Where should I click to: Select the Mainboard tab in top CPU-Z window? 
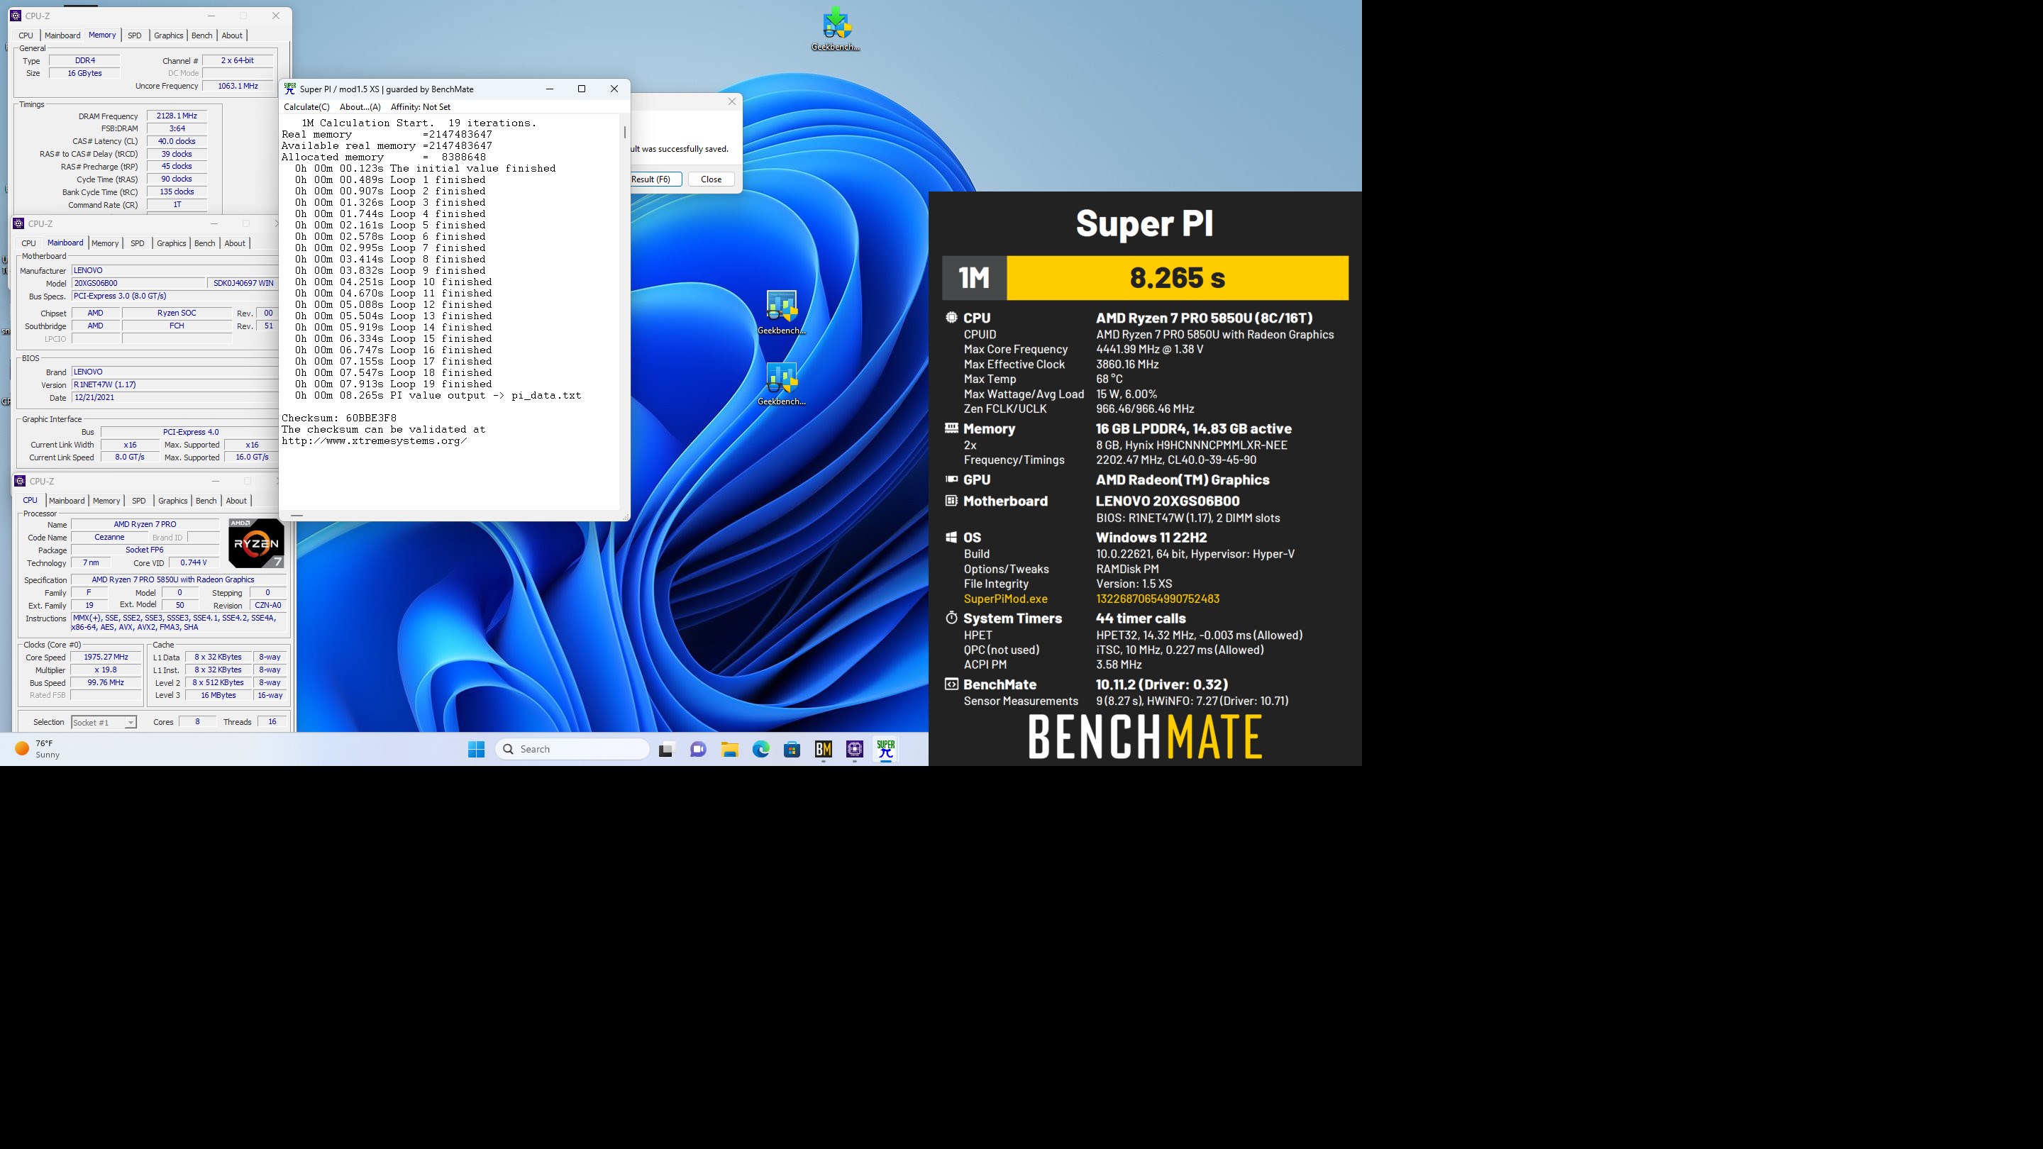pos(62,35)
